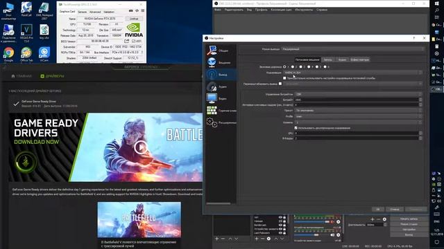
Task: Switch to the Recording (Запись) tab
Action: point(328,59)
